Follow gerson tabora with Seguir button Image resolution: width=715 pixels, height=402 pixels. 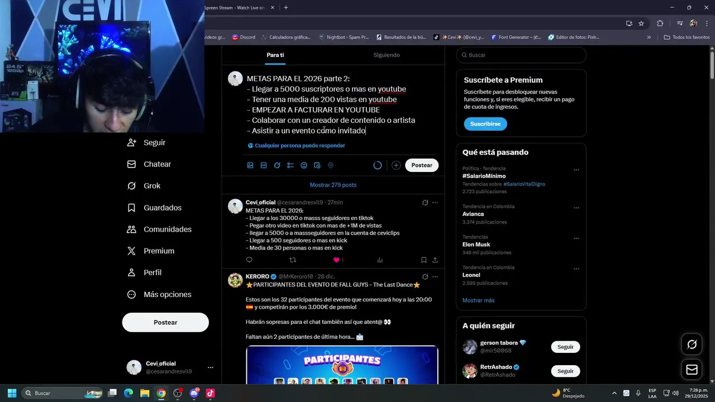(x=565, y=347)
